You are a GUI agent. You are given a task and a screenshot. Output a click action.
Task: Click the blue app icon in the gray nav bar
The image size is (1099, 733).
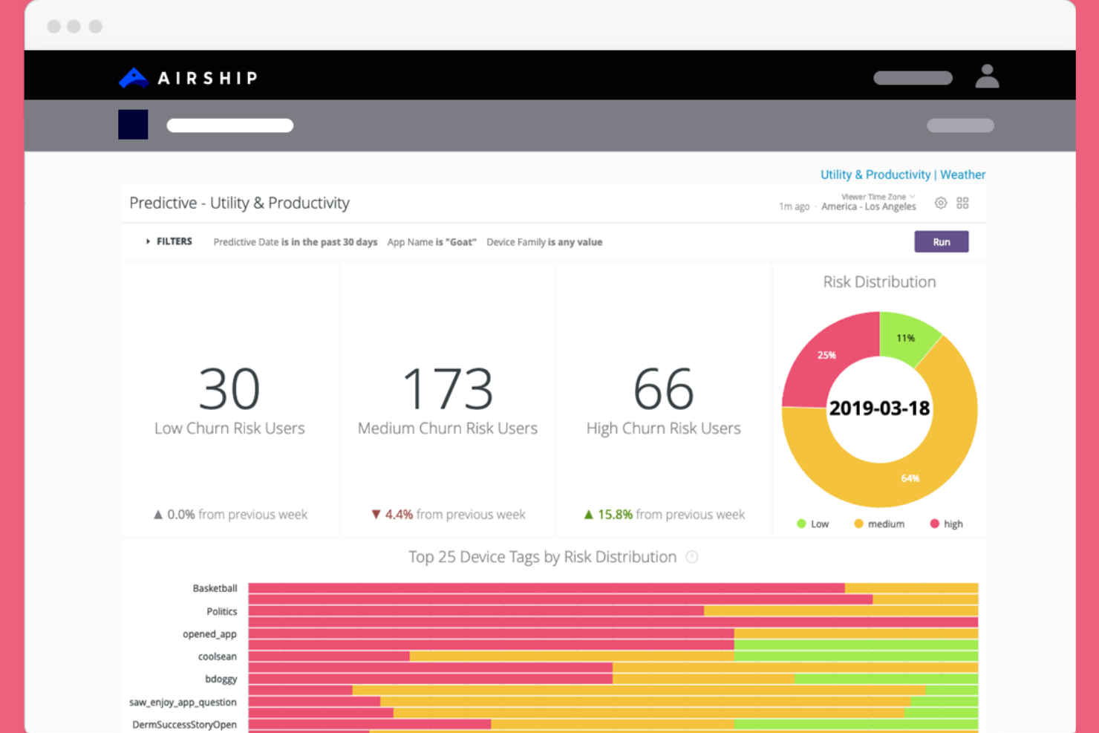pos(132,124)
